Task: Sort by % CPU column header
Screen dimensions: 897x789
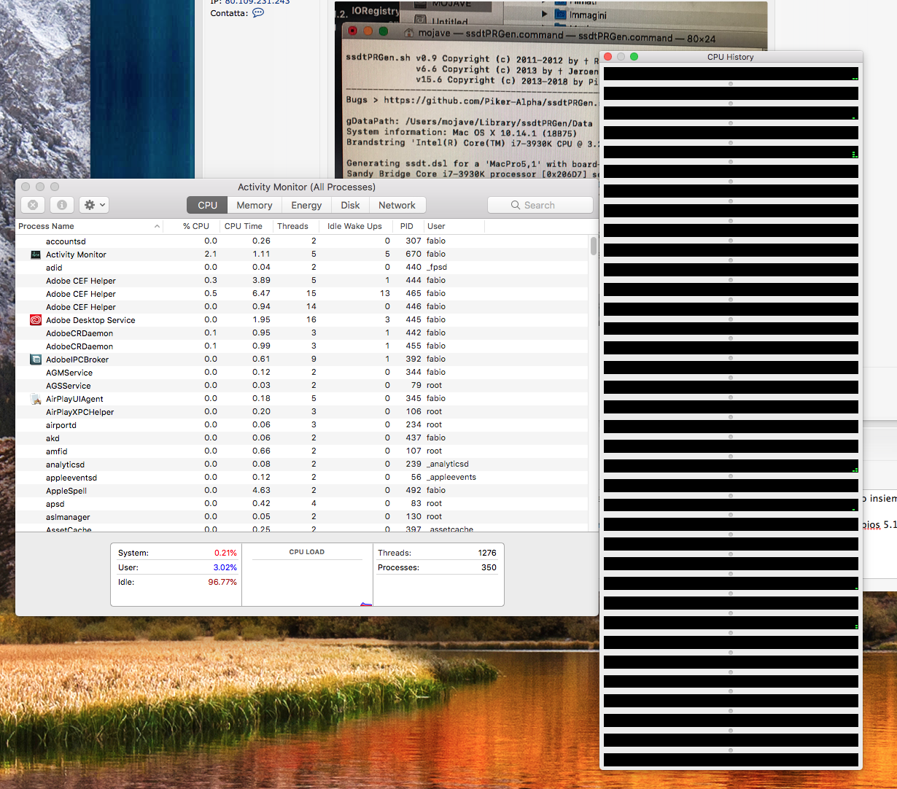Action: coord(191,226)
